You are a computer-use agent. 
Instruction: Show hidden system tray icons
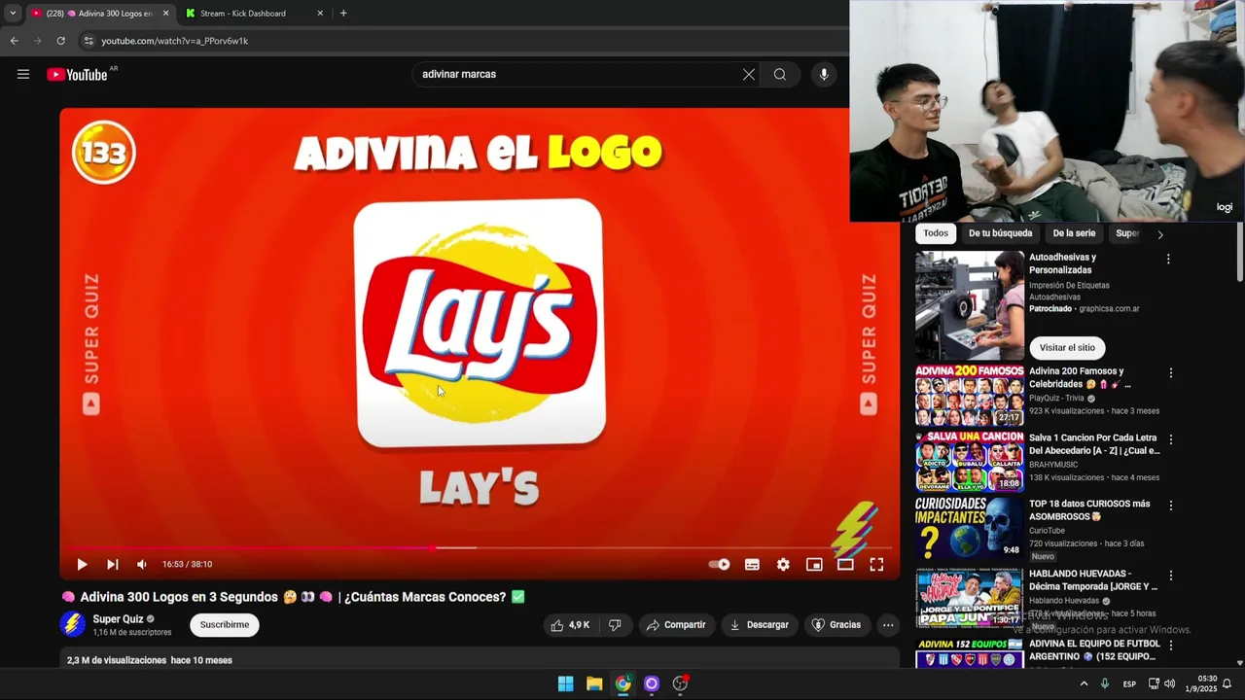click(1084, 683)
